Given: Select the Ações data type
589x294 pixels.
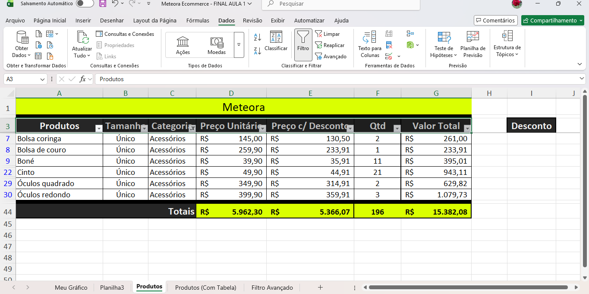Looking at the screenshot, I should click(x=183, y=45).
